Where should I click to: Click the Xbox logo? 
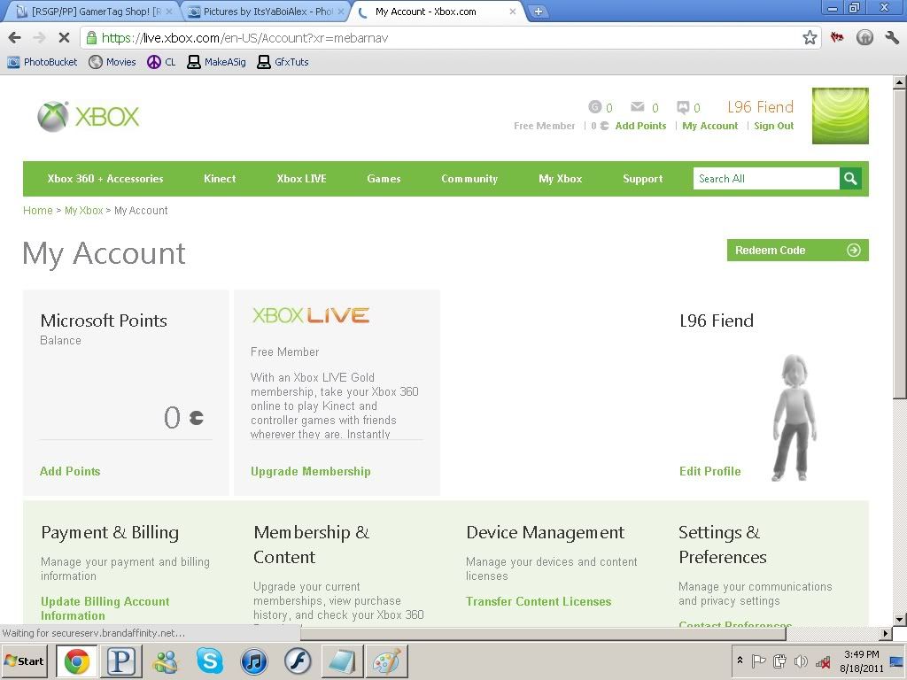[89, 117]
